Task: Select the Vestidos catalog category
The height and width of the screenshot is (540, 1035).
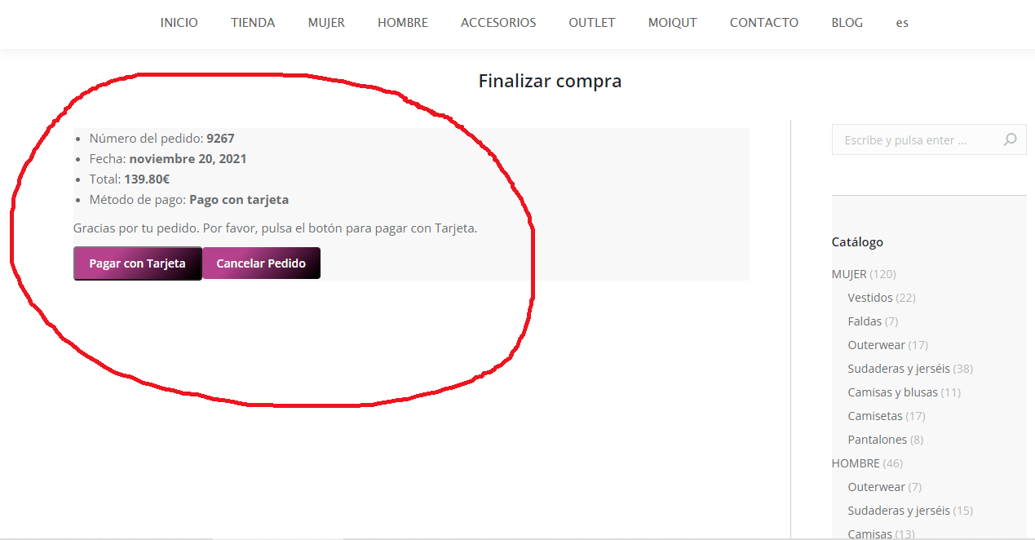Action: 870,298
